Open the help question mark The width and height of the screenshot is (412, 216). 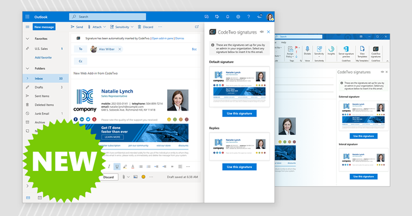click(248, 17)
